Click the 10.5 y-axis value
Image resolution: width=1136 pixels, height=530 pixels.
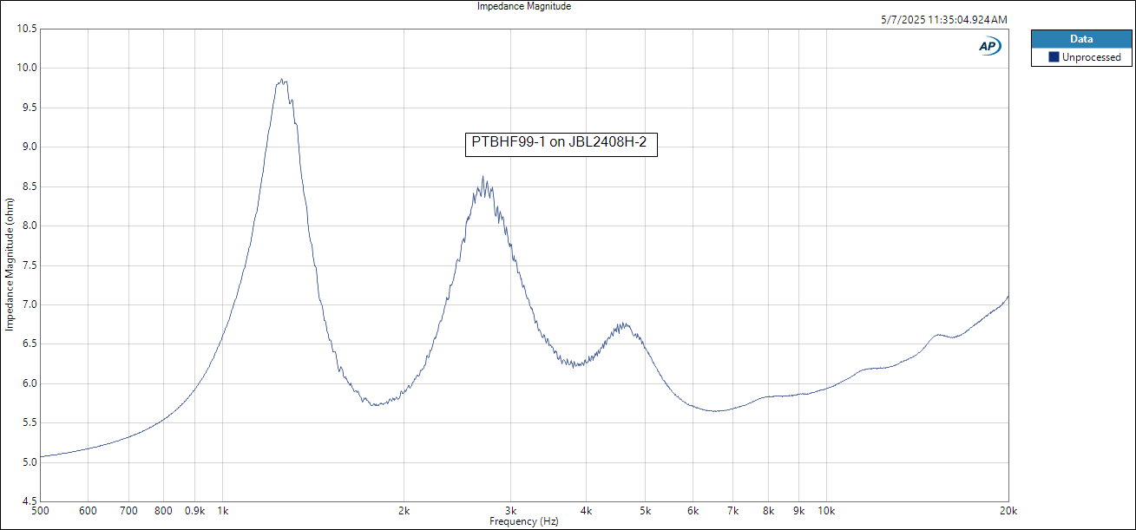[27, 29]
